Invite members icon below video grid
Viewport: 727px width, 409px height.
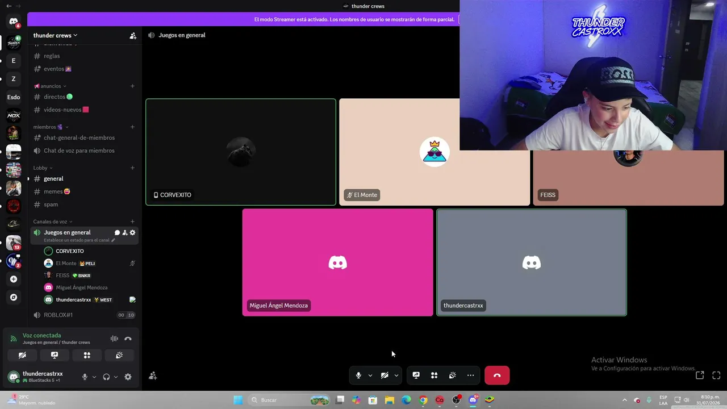[x=153, y=375]
